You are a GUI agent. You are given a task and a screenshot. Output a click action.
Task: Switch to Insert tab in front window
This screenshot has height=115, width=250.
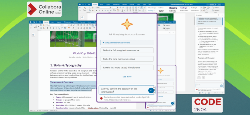(x=52, y=22)
